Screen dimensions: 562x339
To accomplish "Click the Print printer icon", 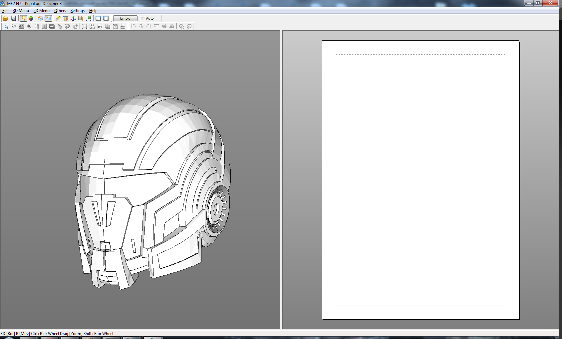I will pos(123,26).
